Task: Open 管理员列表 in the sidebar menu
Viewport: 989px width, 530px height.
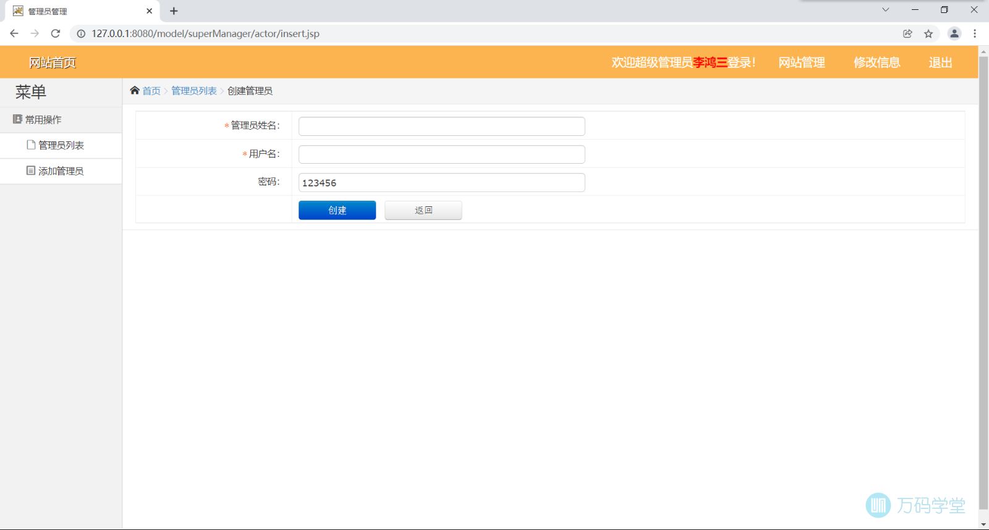Action: 61,145
